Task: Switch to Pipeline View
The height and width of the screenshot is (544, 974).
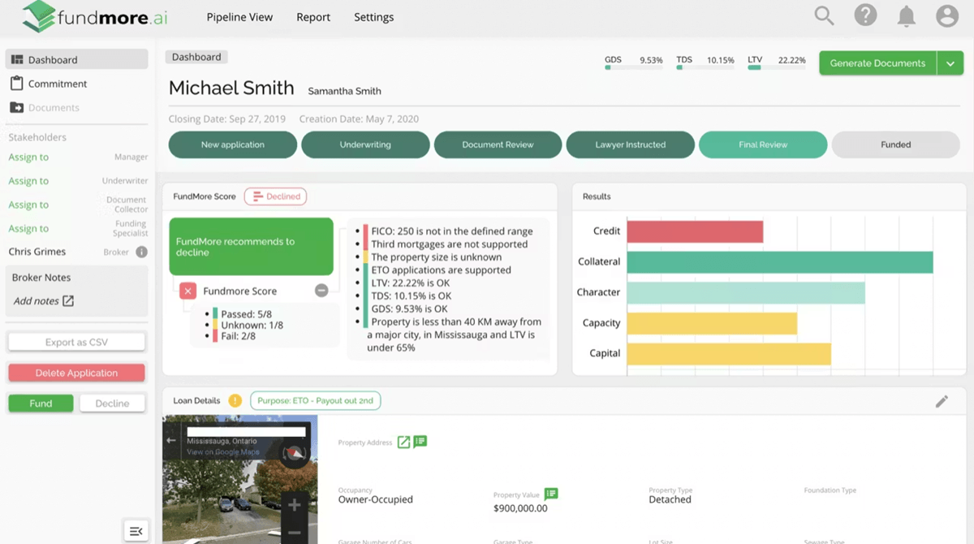Action: (x=239, y=16)
